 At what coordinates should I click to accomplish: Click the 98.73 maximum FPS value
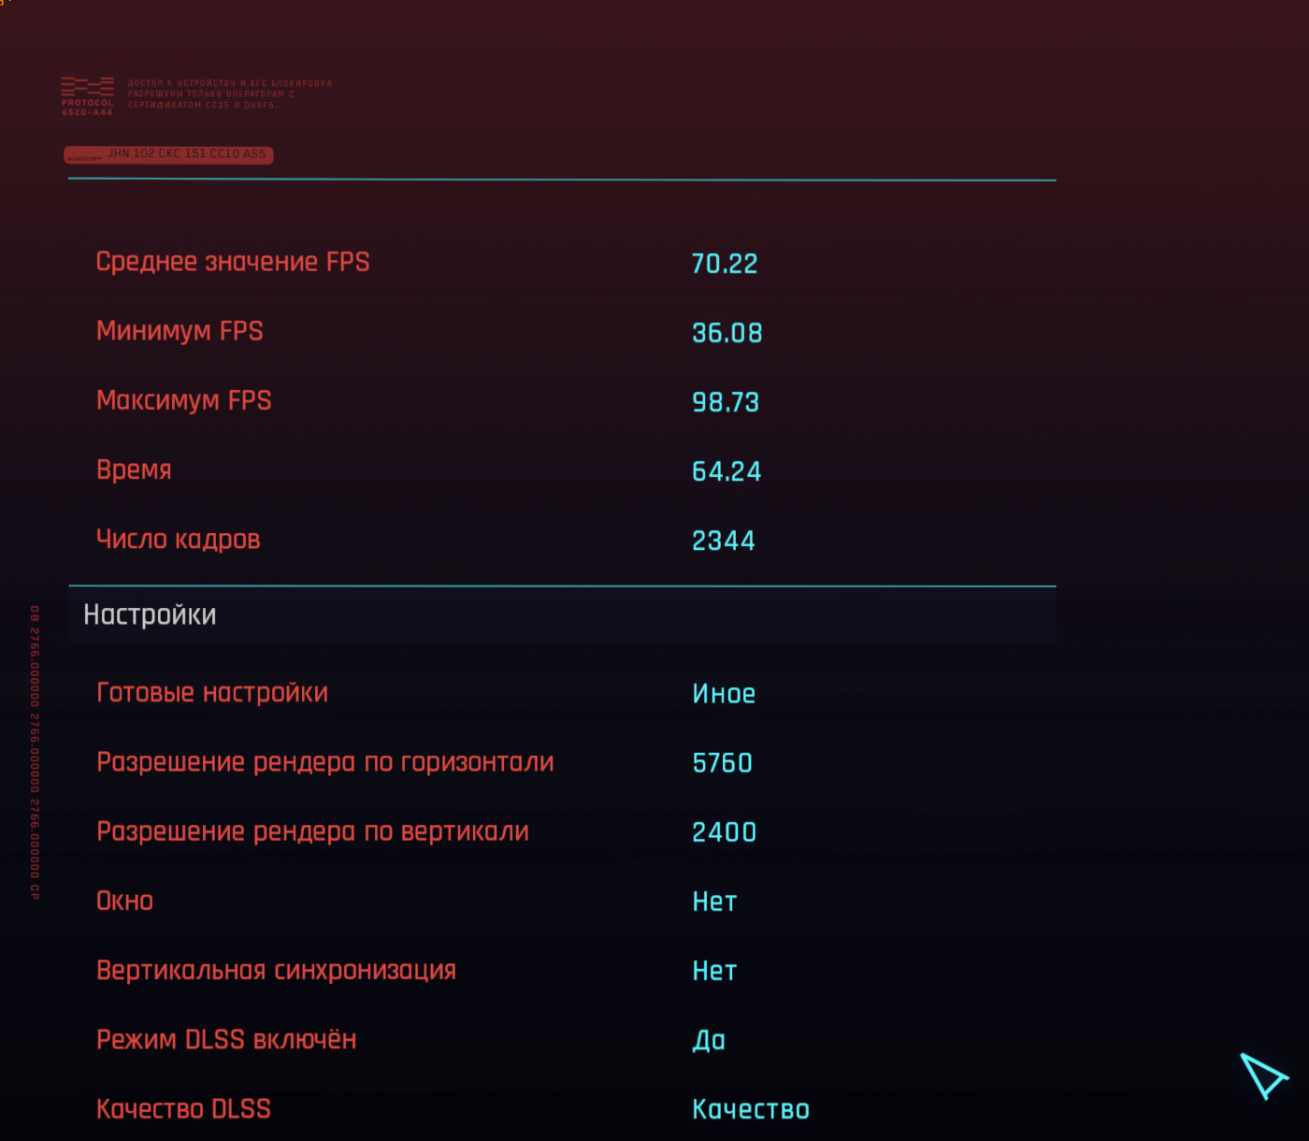pos(726,402)
